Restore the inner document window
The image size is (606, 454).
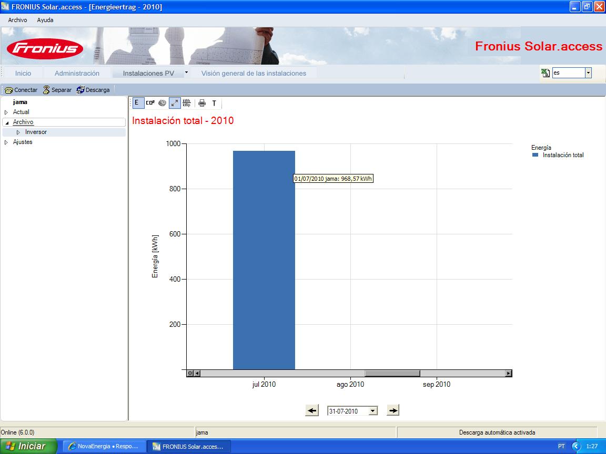(x=587, y=6)
